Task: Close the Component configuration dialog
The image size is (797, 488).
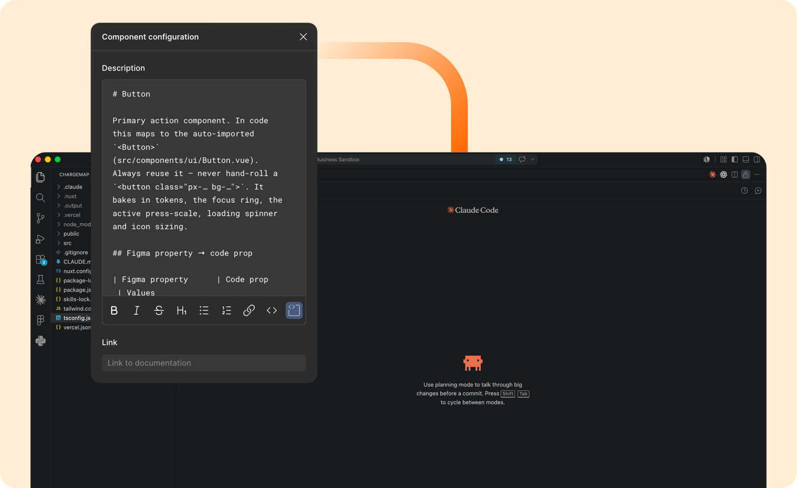Action: pyautogui.click(x=303, y=37)
